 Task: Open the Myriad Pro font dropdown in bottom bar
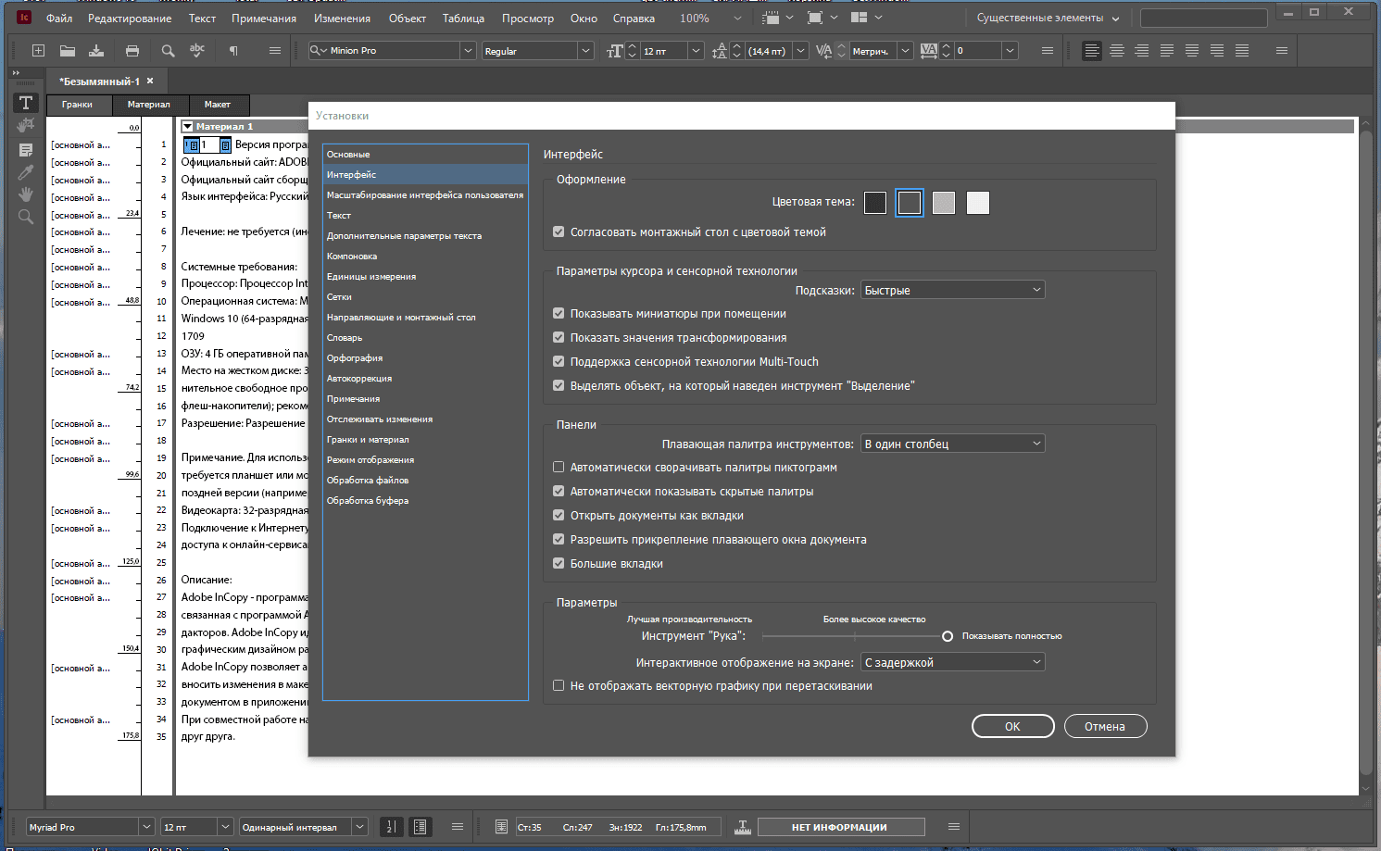146,827
